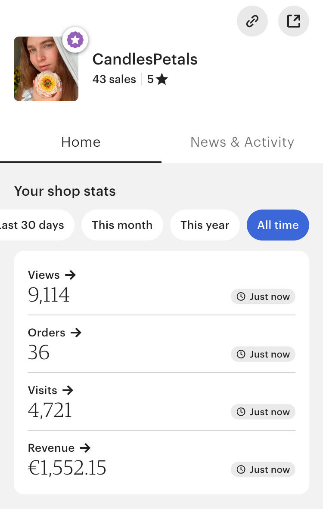Tap the five star rating icon
The height and width of the screenshot is (509, 323).
(x=162, y=80)
